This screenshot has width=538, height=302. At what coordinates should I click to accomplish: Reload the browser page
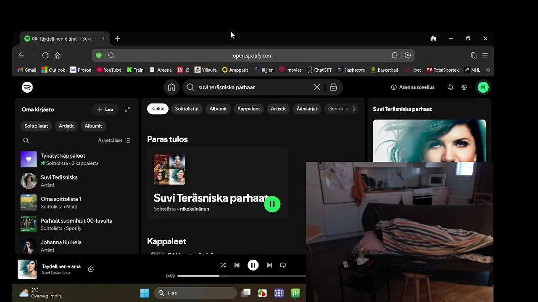click(x=45, y=55)
